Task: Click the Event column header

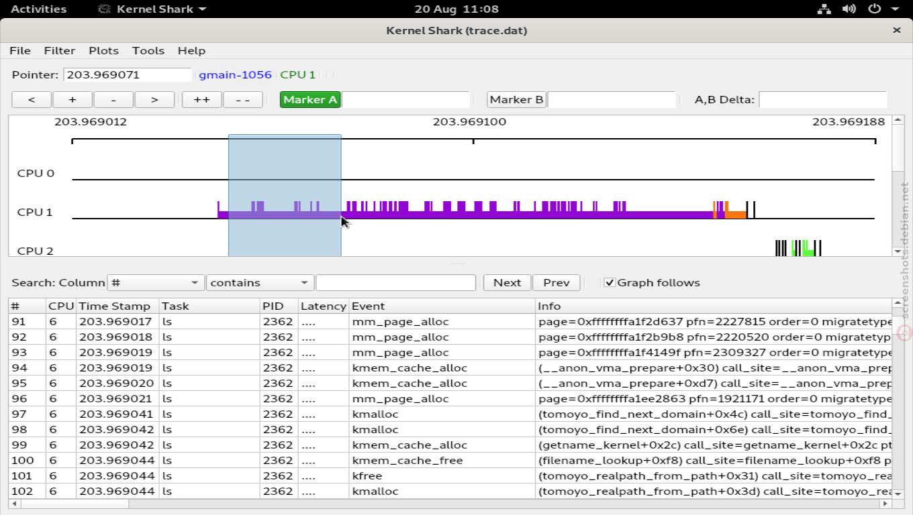Action: click(442, 306)
